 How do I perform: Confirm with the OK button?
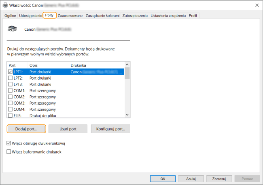coord(163,178)
